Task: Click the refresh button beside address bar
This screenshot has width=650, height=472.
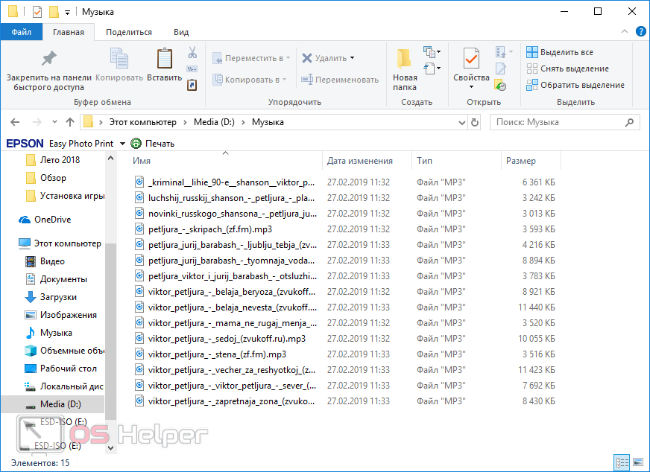Action: click(474, 122)
